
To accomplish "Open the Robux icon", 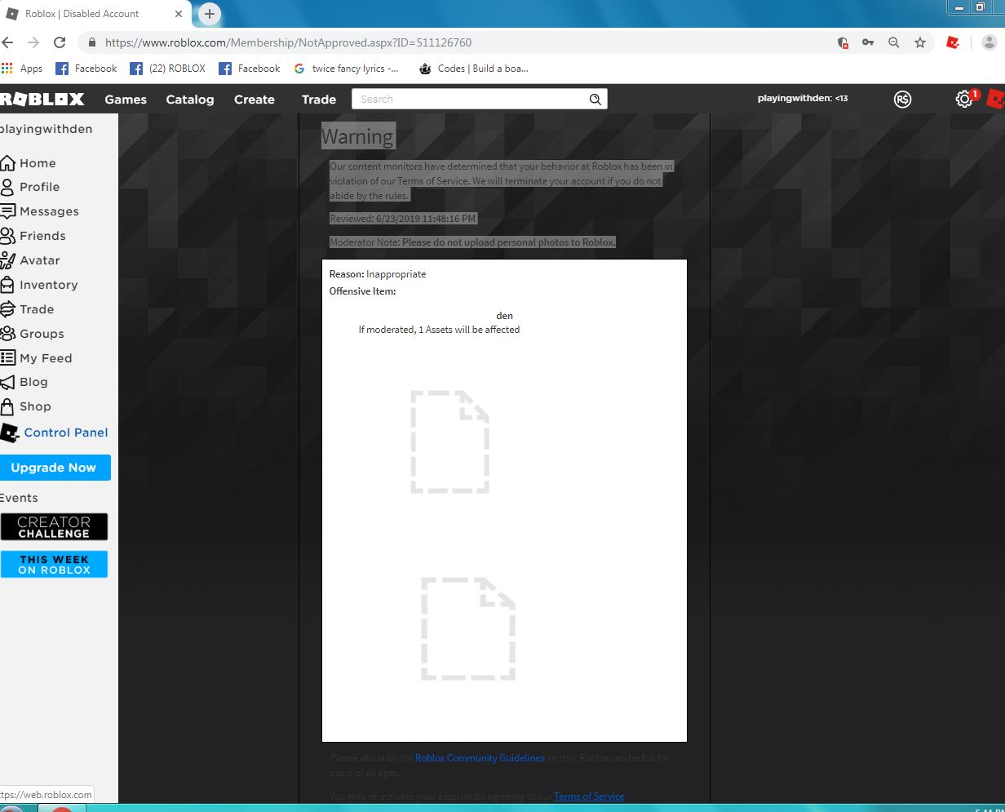I will [x=902, y=99].
